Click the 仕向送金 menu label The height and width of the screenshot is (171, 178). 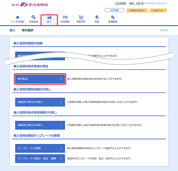[33, 22]
